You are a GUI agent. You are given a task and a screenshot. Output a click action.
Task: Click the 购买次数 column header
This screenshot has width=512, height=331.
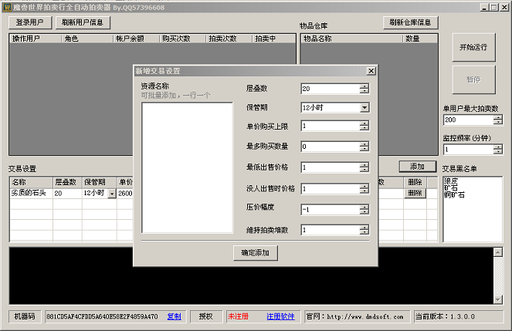pos(182,39)
